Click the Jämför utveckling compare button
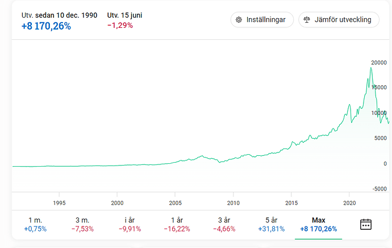 tap(338, 19)
